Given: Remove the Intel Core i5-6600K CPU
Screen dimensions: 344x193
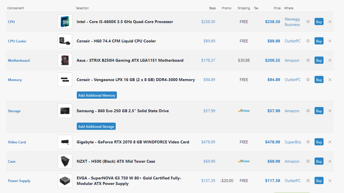Looking at the screenshot, I should [330, 22].
